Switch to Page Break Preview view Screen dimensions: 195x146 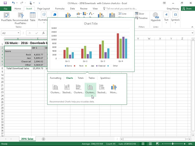tap(157, 144)
